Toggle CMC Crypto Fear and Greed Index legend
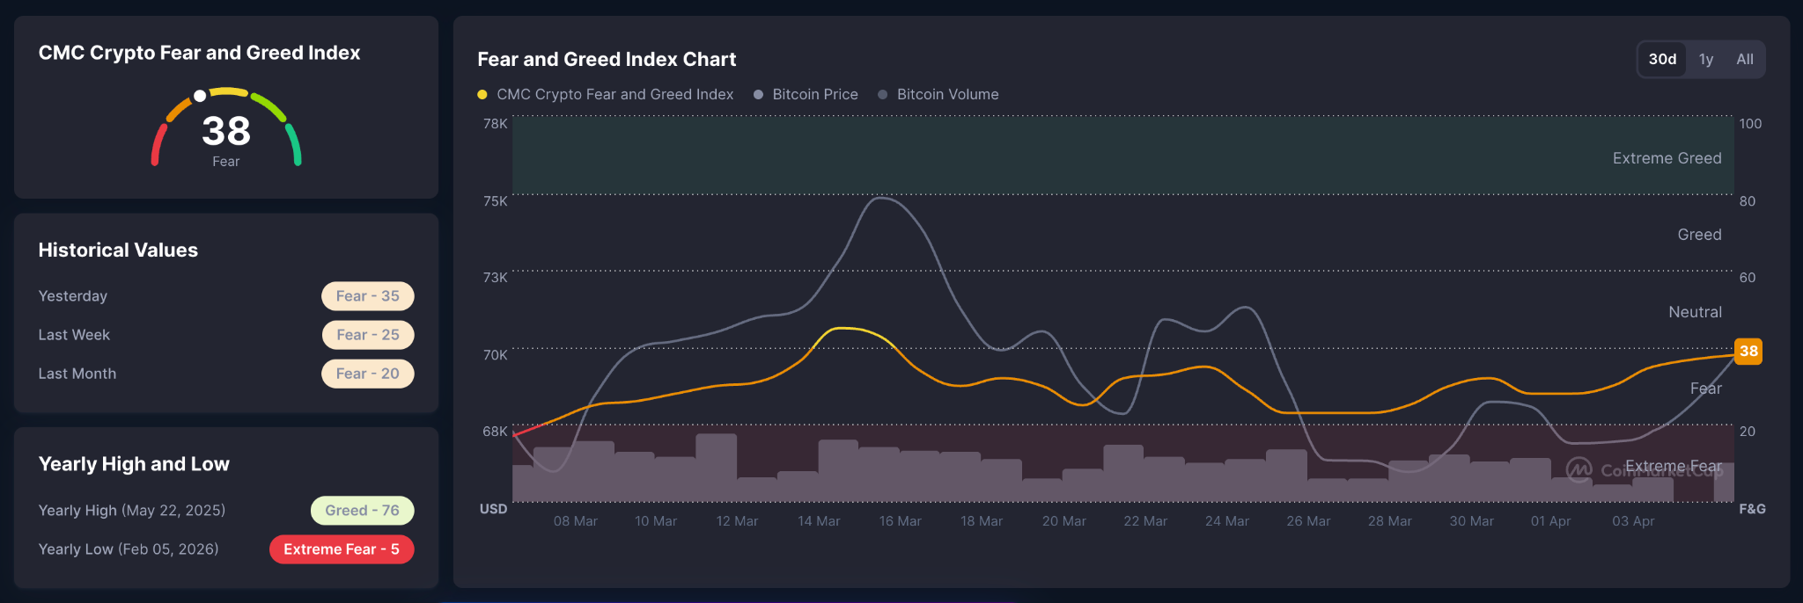The height and width of the screenshot is (603, 1803). tap(605, 94)
